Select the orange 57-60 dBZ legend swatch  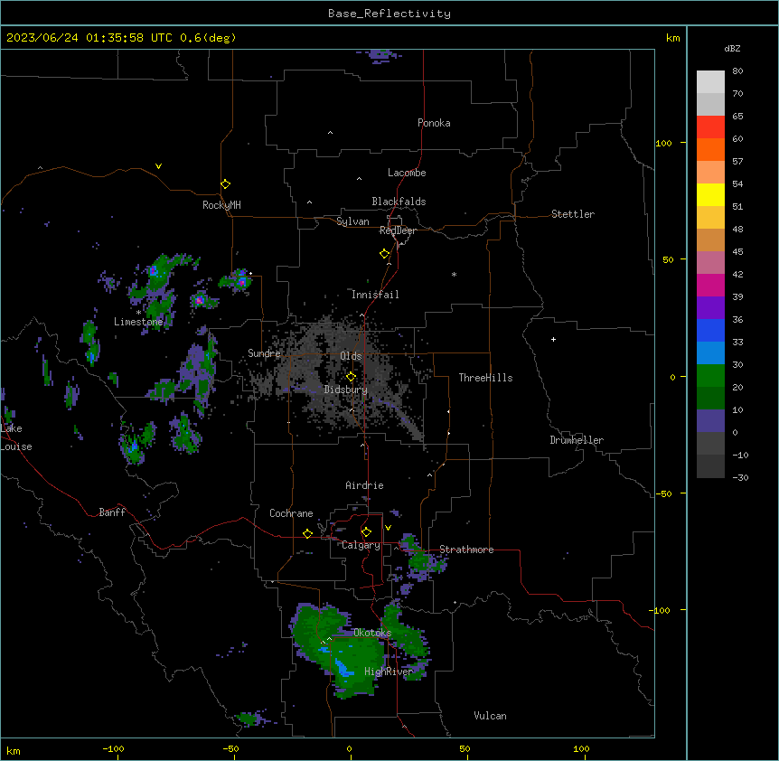click(x=710, y=149)
